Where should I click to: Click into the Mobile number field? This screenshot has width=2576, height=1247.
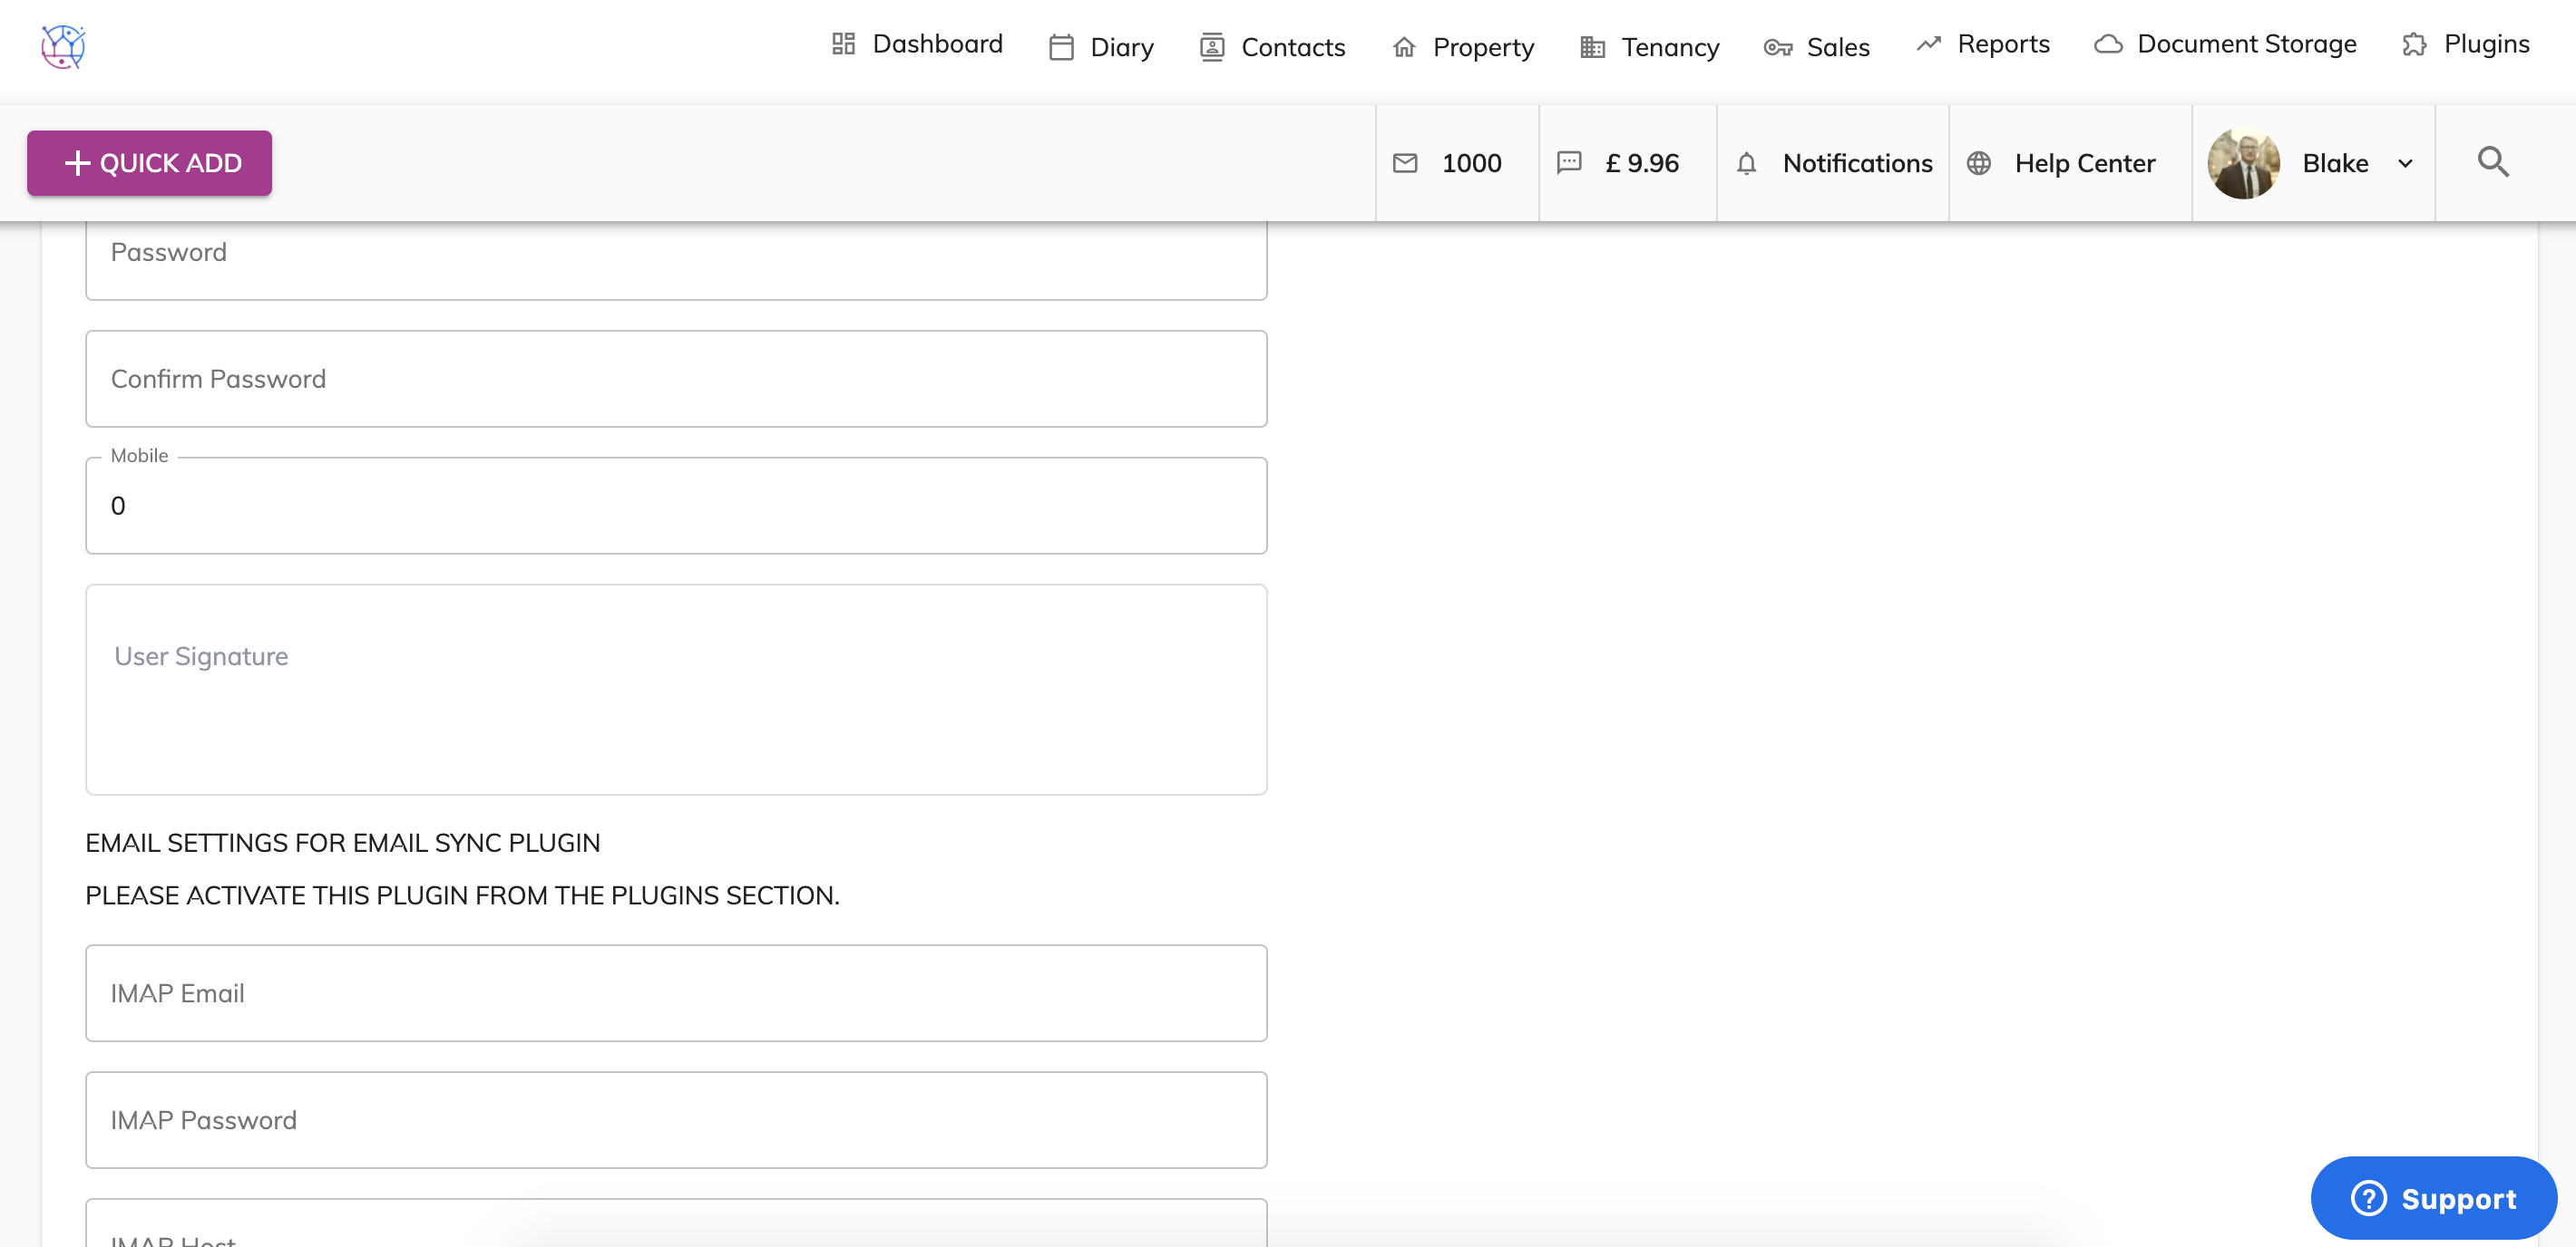676,506
